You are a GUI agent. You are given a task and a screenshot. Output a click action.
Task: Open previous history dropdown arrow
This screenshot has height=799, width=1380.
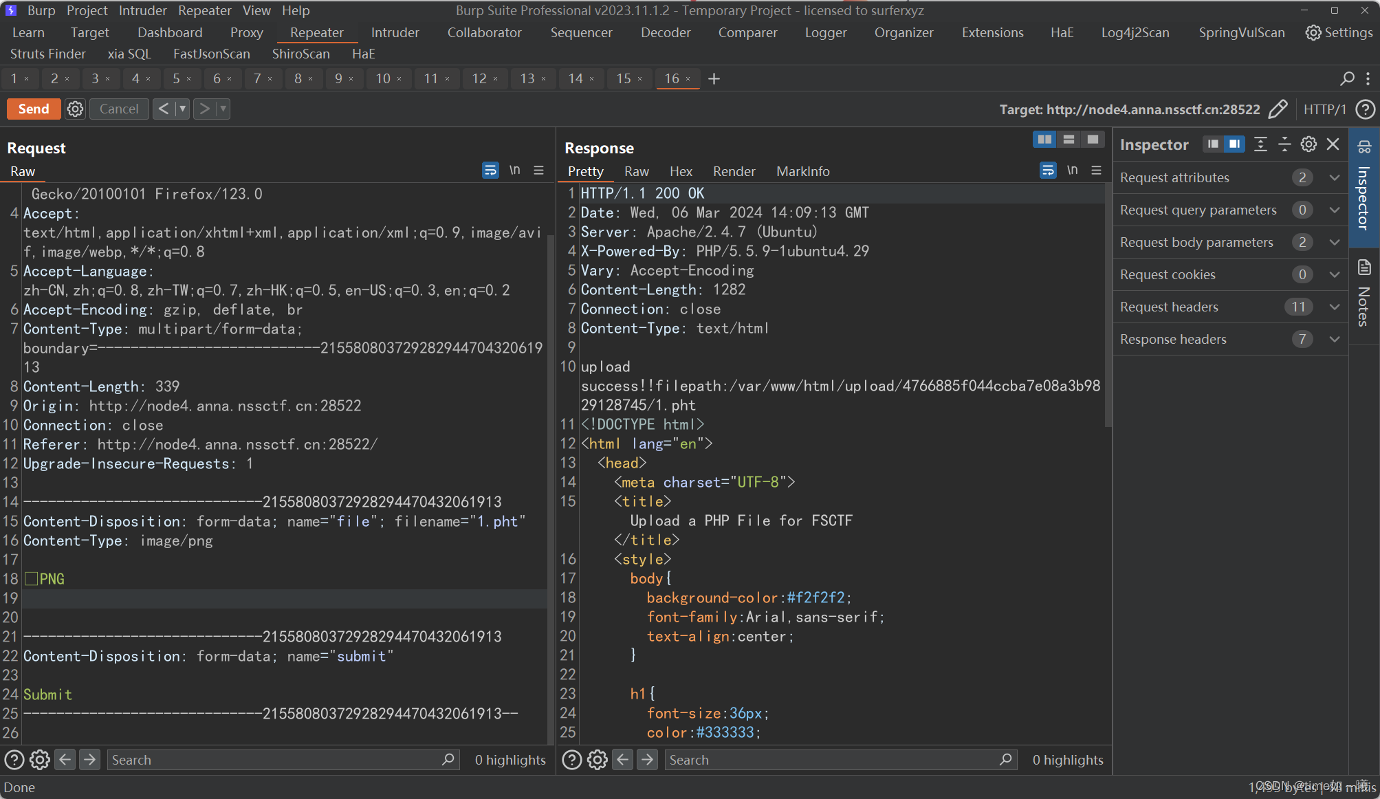[x=182, y=109]
